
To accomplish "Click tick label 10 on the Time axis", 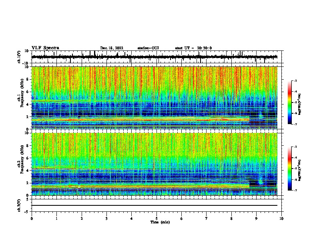I will click(x=281, y=219).
